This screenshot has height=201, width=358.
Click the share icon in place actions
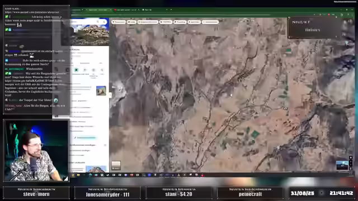[102, 70]
